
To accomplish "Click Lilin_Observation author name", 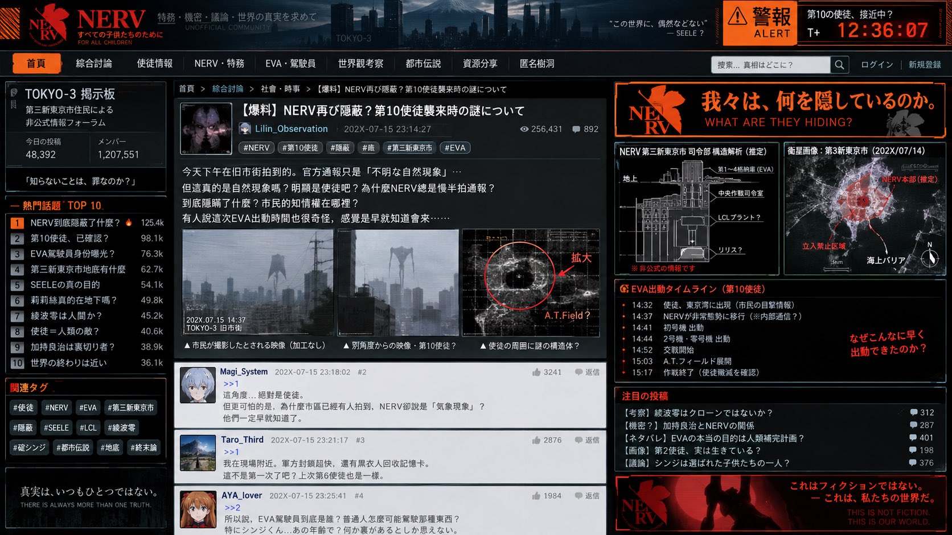I will click(x=292, y=129).
